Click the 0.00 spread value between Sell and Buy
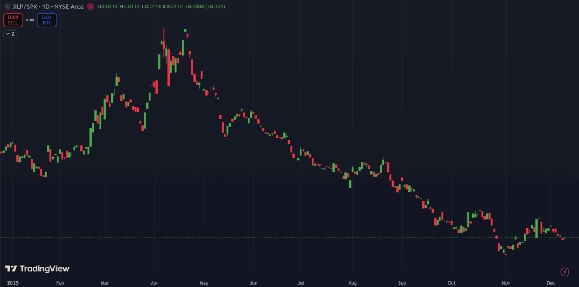Screen dimensions: 579x287 pyautogui.click(x=30, y=20)
